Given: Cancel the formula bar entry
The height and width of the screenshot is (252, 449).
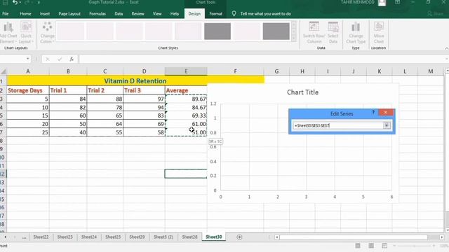Looking at the screenshot, I should pos(48,59).
